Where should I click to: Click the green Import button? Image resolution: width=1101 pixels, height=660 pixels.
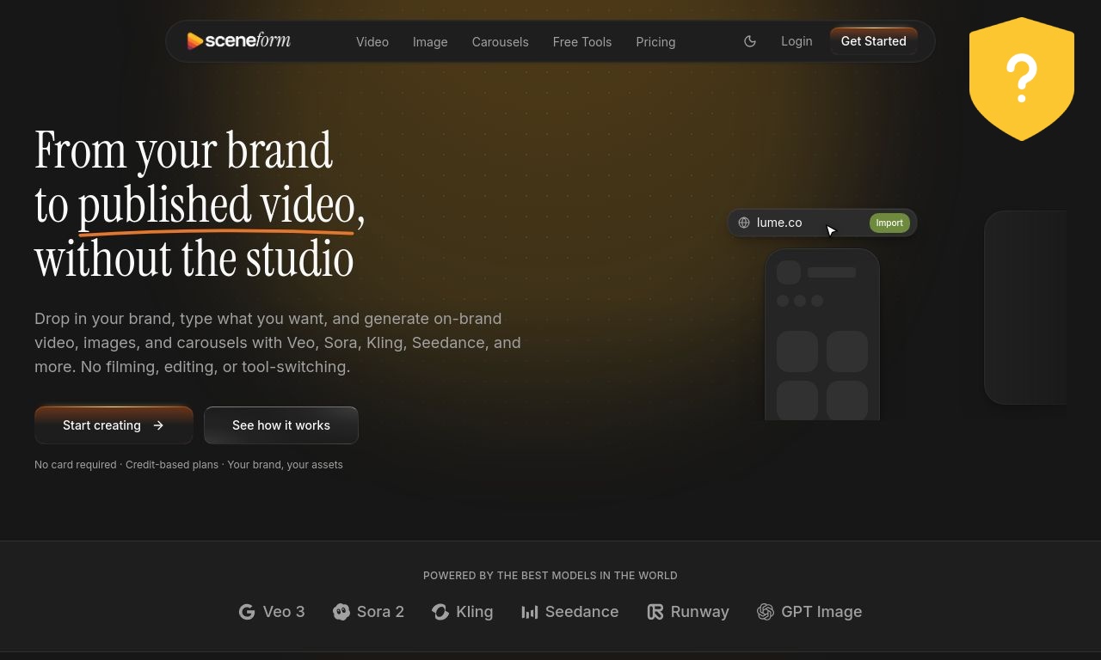[x=889, y=223]
